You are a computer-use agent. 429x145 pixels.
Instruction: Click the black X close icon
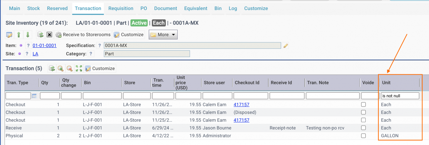(49, 35)
